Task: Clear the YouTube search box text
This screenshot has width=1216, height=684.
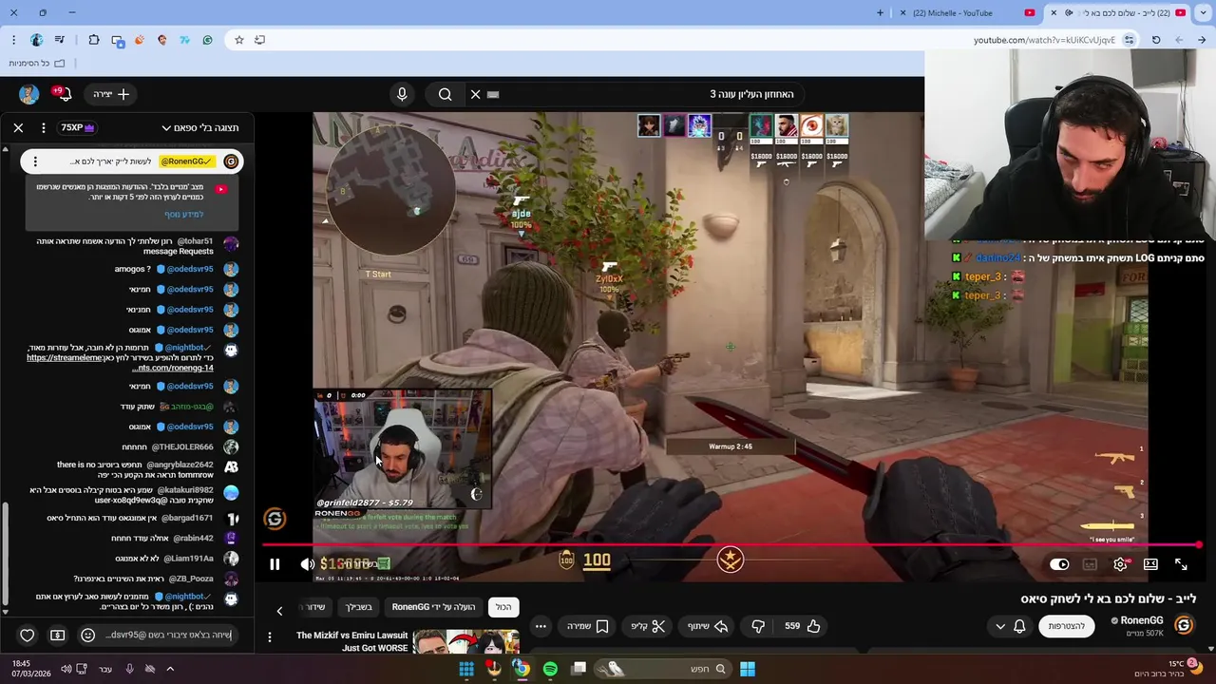Action: [475, 94]
